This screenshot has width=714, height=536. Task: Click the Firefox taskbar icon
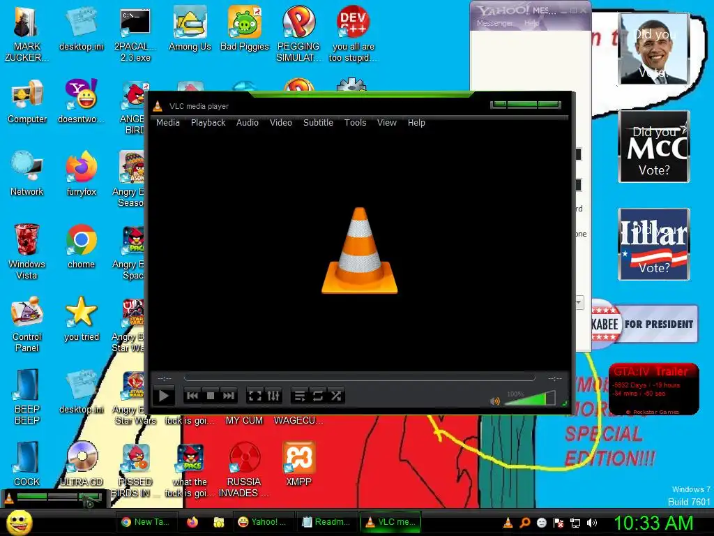(x=192, y=522)
